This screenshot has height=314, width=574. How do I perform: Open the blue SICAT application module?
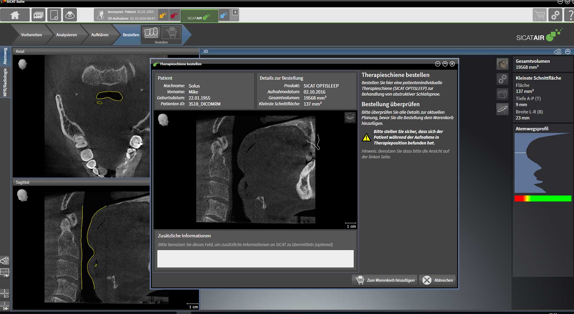click(x=224, y=15)
